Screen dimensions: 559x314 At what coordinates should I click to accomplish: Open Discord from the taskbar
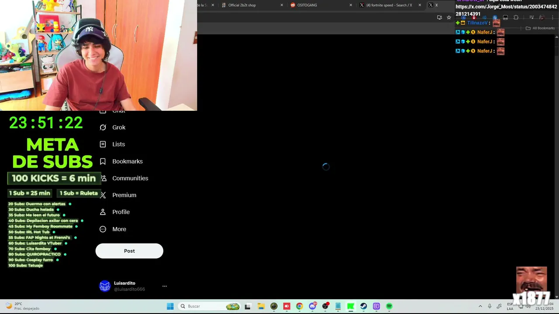[312, 306]
